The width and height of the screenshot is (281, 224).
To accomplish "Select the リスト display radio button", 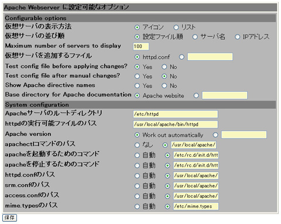I will coord(176,27).
